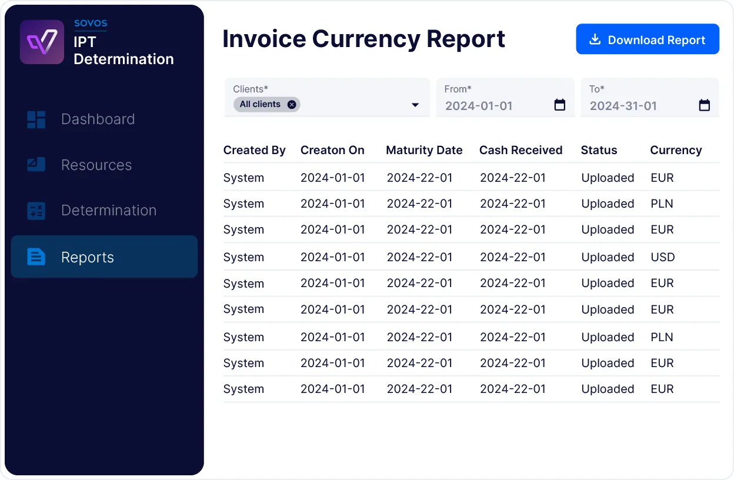Open the From date calendar icon
This screenshot has height=480, width=734.
click(559, 105)
